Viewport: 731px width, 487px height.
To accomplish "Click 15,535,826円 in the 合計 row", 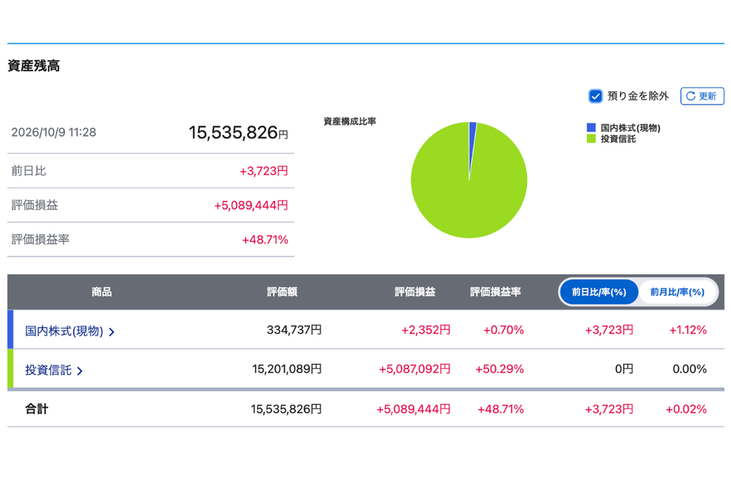I will (x=286, y=409).
